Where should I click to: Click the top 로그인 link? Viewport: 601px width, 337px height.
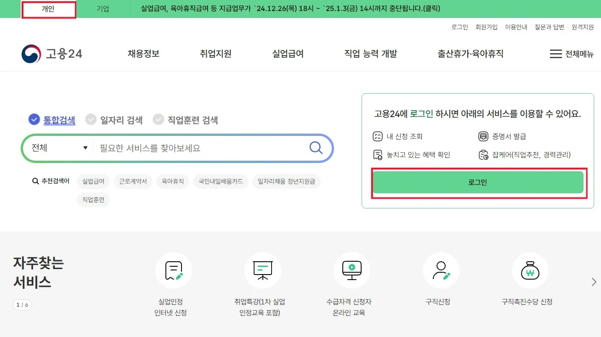[459, 27]
